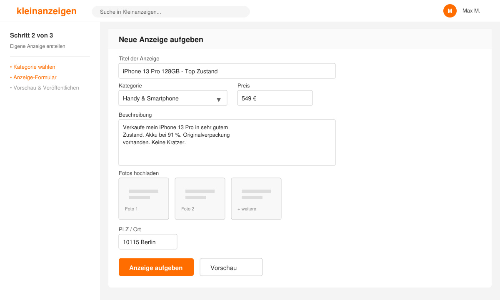
Task: Click the Eigene Anzeige erstellen text
Action: point(37,46)
